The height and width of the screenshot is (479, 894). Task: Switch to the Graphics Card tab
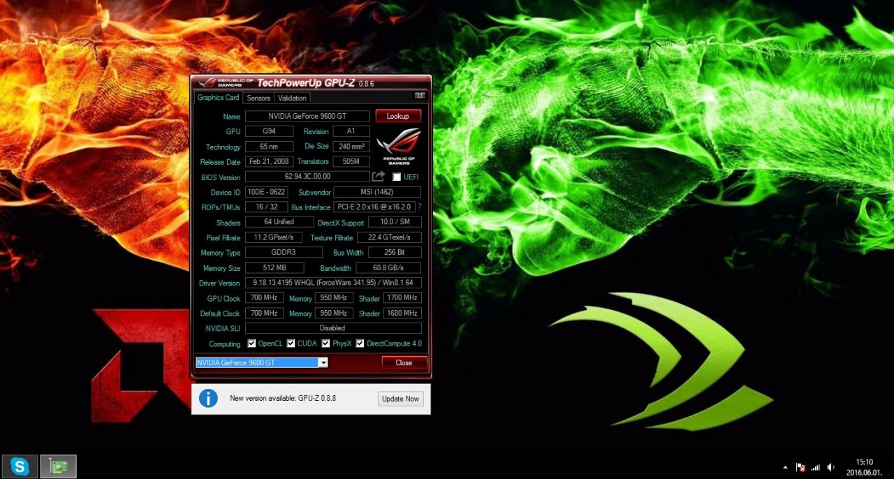[218, 98]
